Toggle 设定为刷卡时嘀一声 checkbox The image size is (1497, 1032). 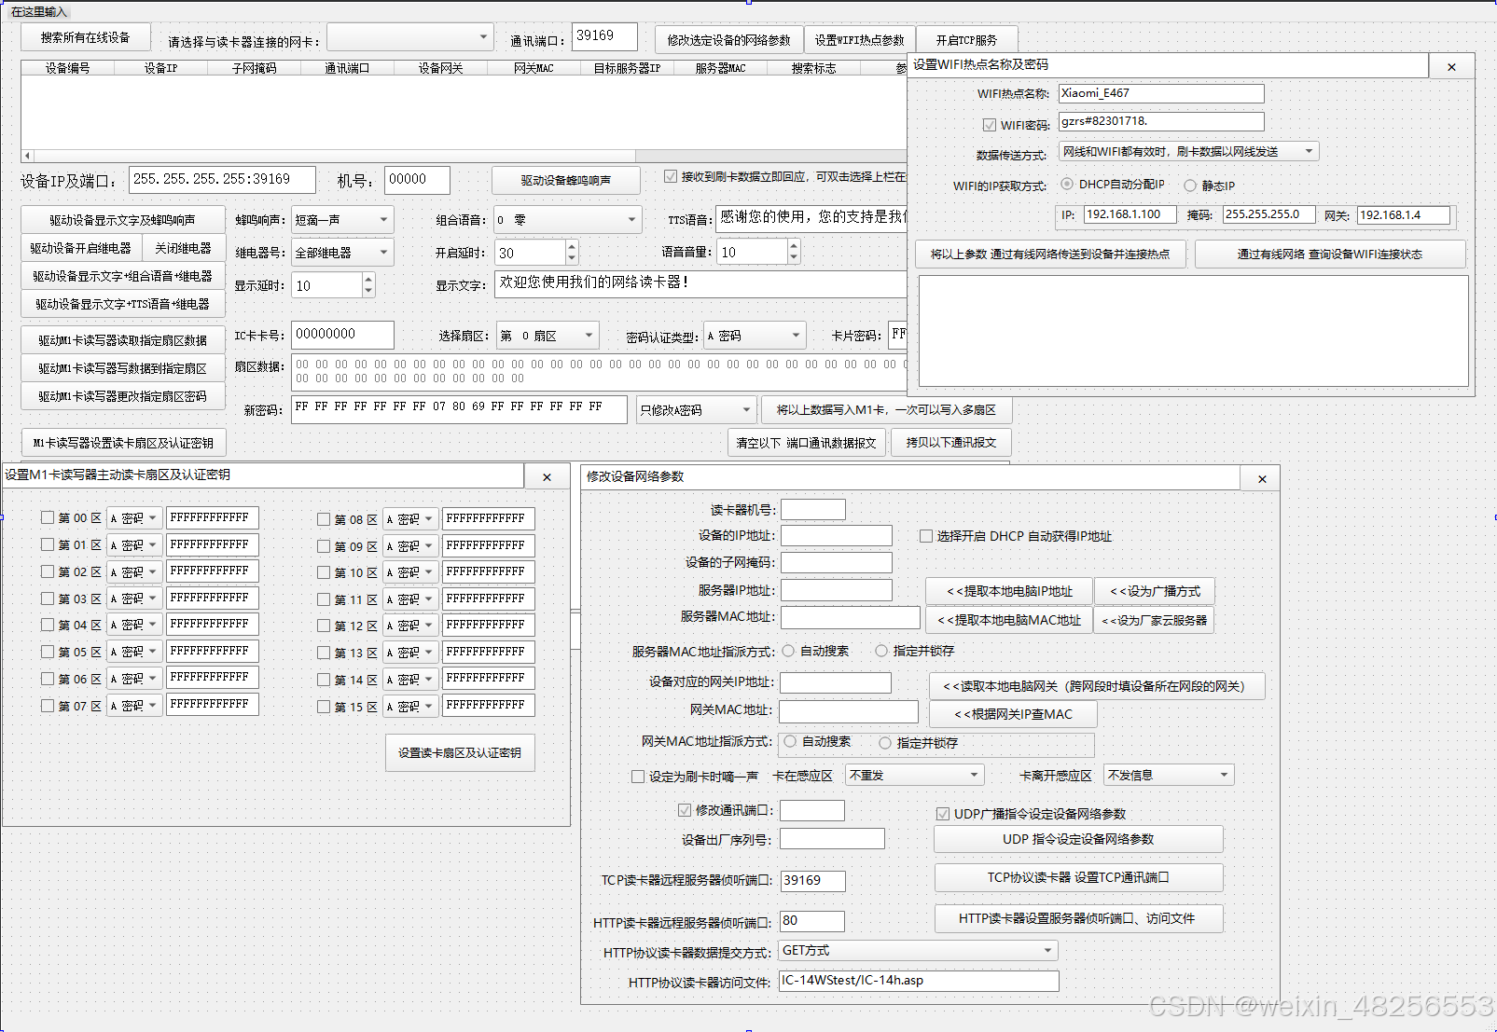pyautogui.click(x=638, y=776)
